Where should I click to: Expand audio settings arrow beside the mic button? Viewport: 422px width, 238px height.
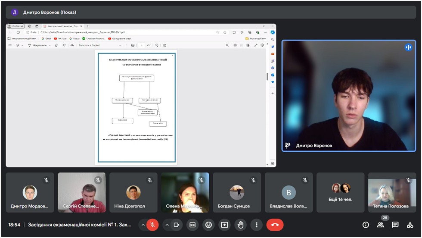click(x=143, y=225)
